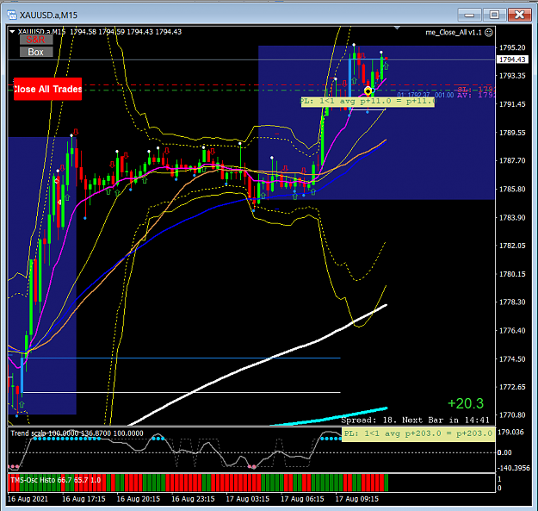Screen dimensions: 538x511
Task: Click the white diamond marker on left candles
Action: coord(57,181)
